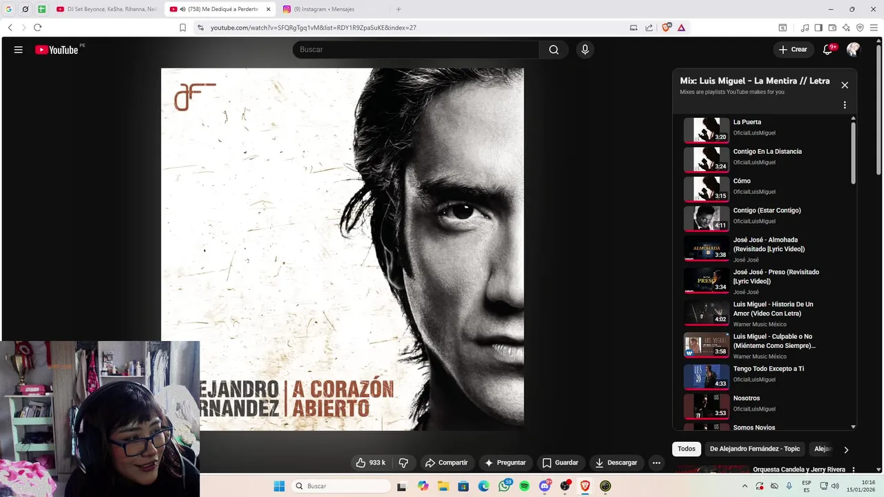View site information icon beside the URL
The image size is (884, 497).
click(200, 28)
